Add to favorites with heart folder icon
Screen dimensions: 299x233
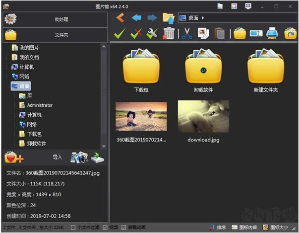pos(14,157)
